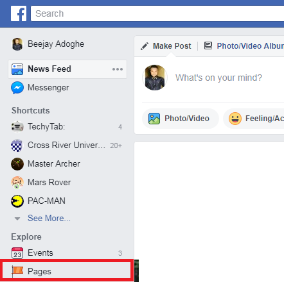Click the Photo/Video button
The width and height of the screenshot is (284, 282).
click(x=181, y=119)
